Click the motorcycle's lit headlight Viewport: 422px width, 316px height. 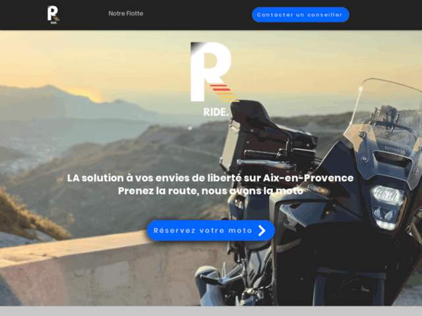[388, 207]
